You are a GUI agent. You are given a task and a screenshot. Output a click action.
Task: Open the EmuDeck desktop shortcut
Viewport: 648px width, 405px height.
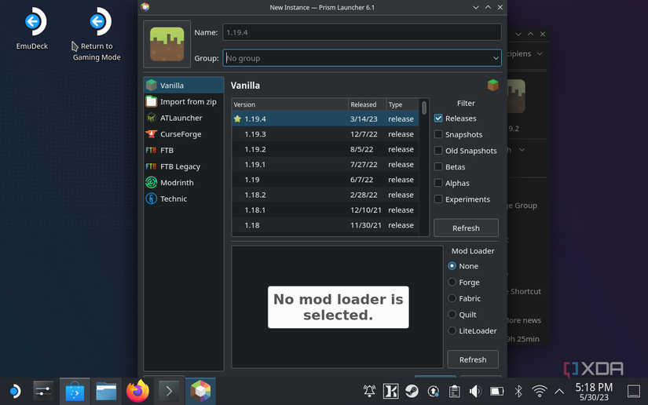32,29
